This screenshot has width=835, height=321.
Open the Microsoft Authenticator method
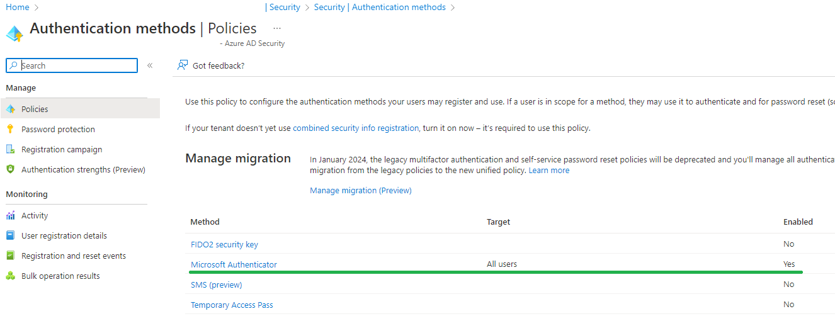pos(234,264)
